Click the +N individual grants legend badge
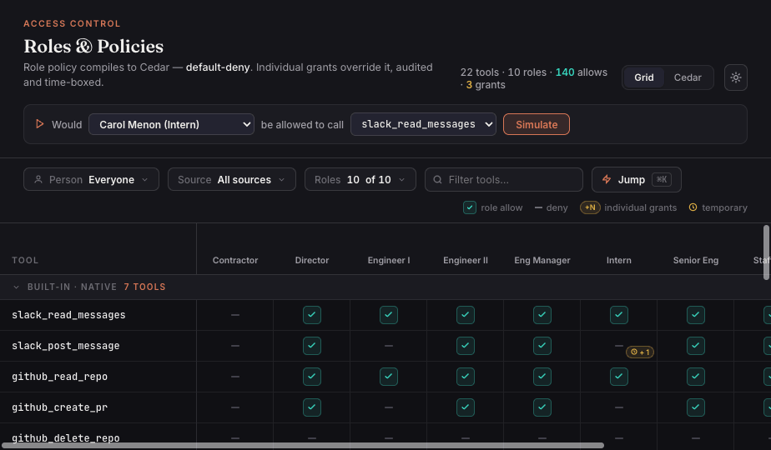The image size is (771, 450). [x=590, y=207]
